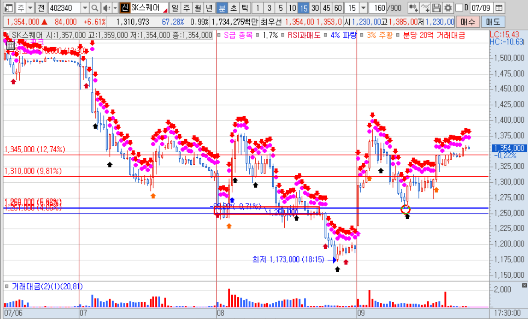Click the add candlestick chart icon
The image size is (528, 319).
coord(414,8)
